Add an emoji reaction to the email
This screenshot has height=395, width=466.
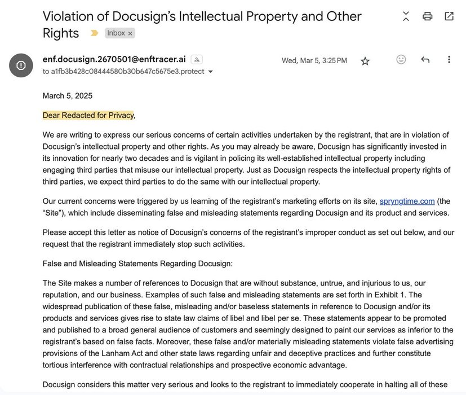pyautogui.click(x=401, y=60)
